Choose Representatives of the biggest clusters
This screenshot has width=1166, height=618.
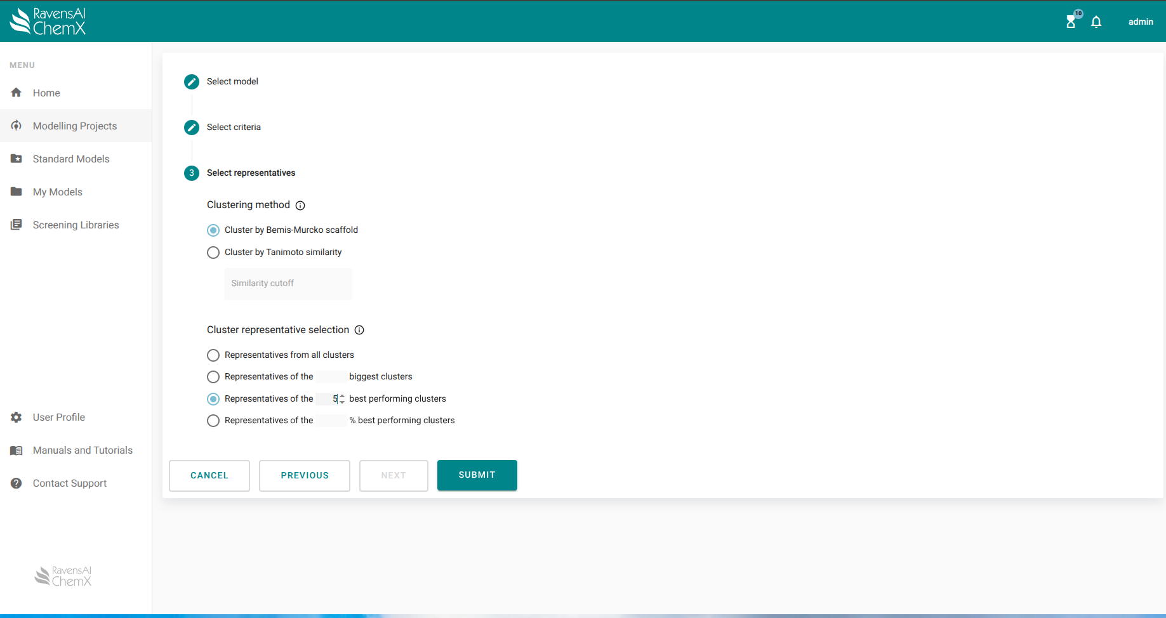(213, 377)
